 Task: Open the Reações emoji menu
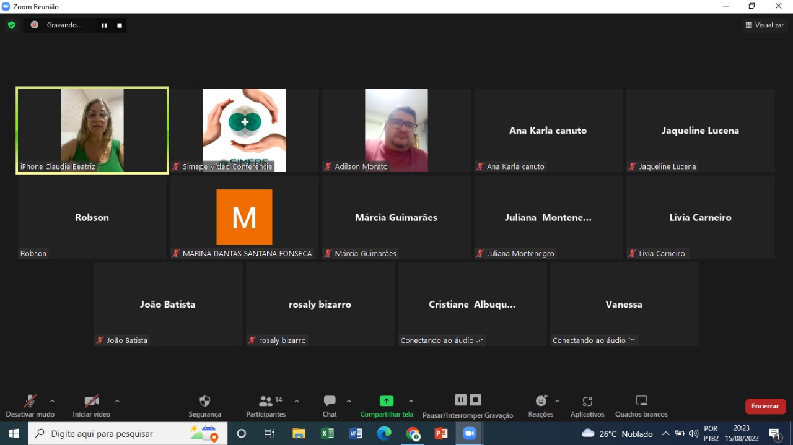click(x=541, y=405)
